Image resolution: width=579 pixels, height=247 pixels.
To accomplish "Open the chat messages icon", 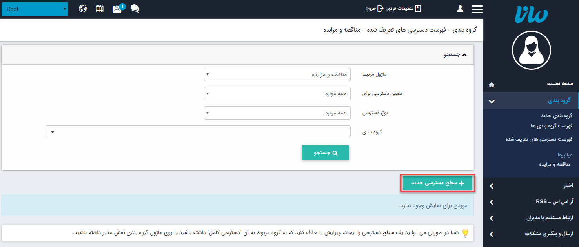I will coord(135,8).
